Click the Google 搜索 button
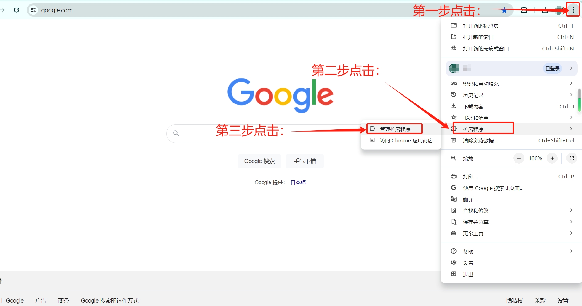582x306 pixels. click(259, 161)
